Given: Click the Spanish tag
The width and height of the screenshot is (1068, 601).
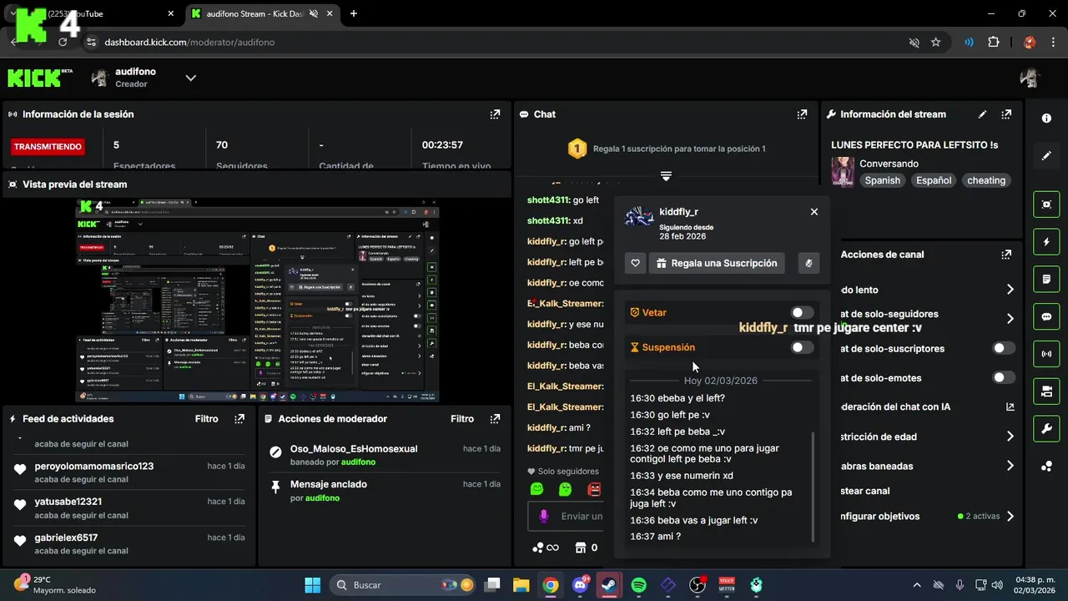Looking at the screenshot, I should [x=882, y=180].
